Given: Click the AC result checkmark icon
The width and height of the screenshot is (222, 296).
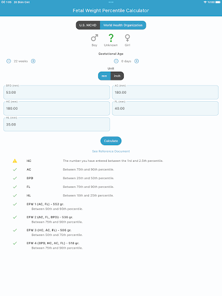Looking at the screenshot, I should pyautogui.click(x=15, y=169).
